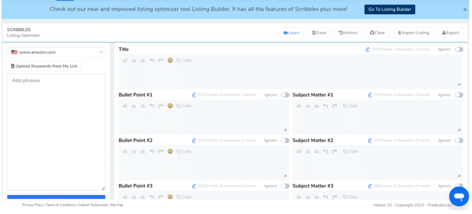Open the Site Map link
This screenshot has width=472, height=214.
click(x=117, y=205)
